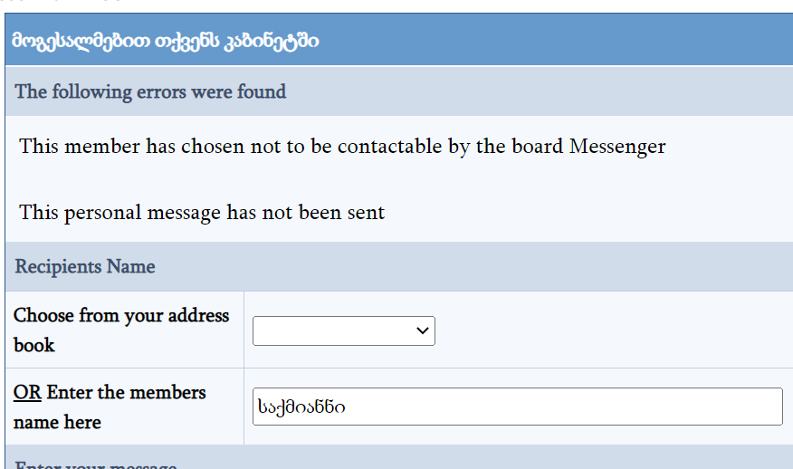
Task: Select the "Recipients Name" section header
Action: [x=85, y=266]
